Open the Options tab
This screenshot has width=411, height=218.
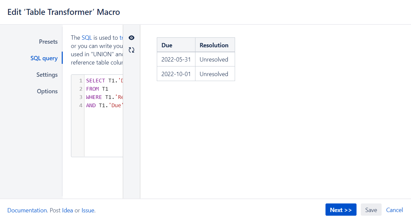pos(47,91)
